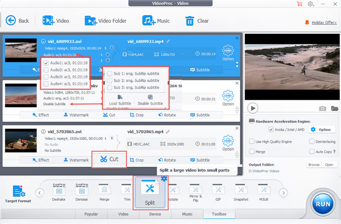Switch to the Device tab

point(155,214)
